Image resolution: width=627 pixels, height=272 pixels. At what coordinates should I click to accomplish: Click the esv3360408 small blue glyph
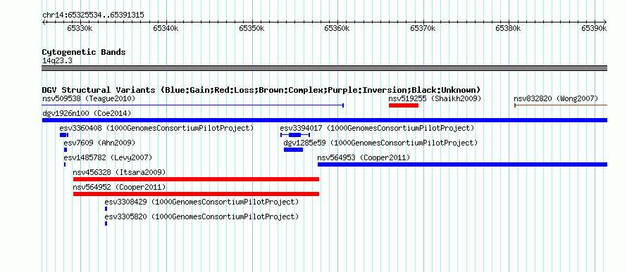[63, 135]
